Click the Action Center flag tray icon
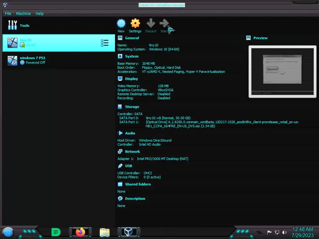Viewport: 319px width, 239px height. 269,232
